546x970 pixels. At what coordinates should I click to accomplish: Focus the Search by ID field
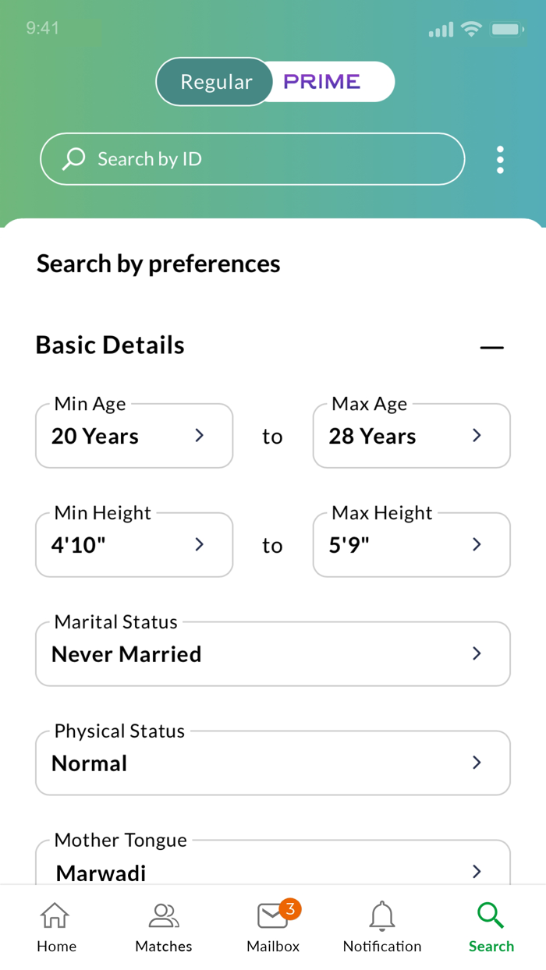[265, 159]
